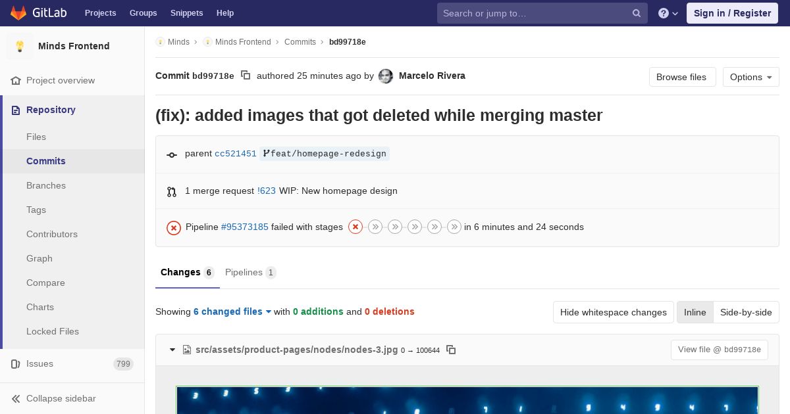
Task: Switch to Side-by-side diff view
Action: click(746, 312)
